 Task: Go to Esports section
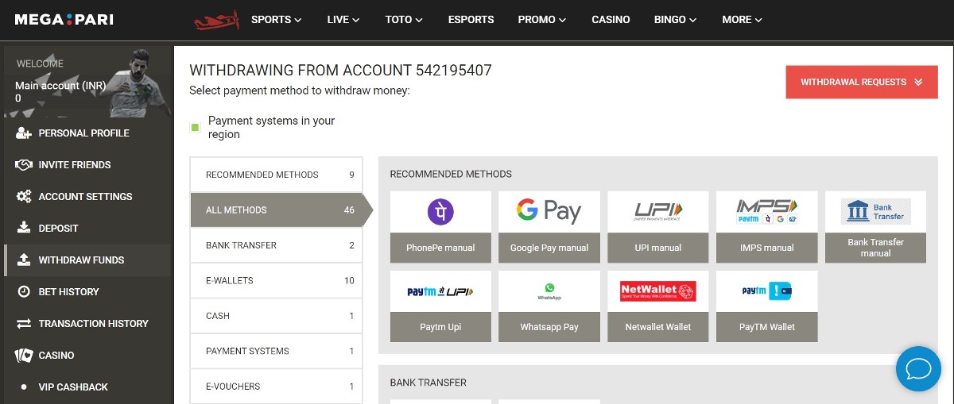coord(471,20)
